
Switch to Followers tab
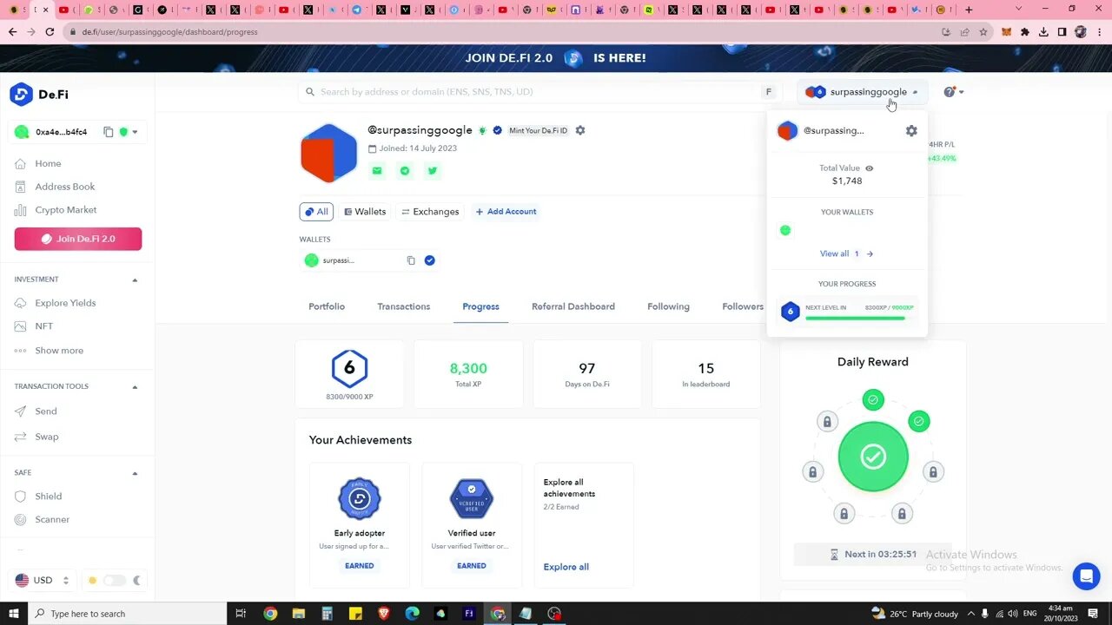point(743,306)
